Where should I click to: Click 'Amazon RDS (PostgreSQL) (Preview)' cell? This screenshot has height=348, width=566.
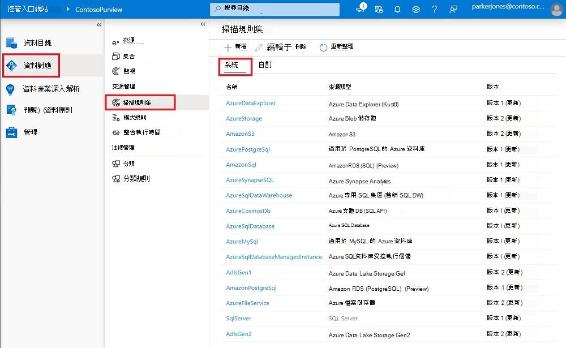point(378,289)
